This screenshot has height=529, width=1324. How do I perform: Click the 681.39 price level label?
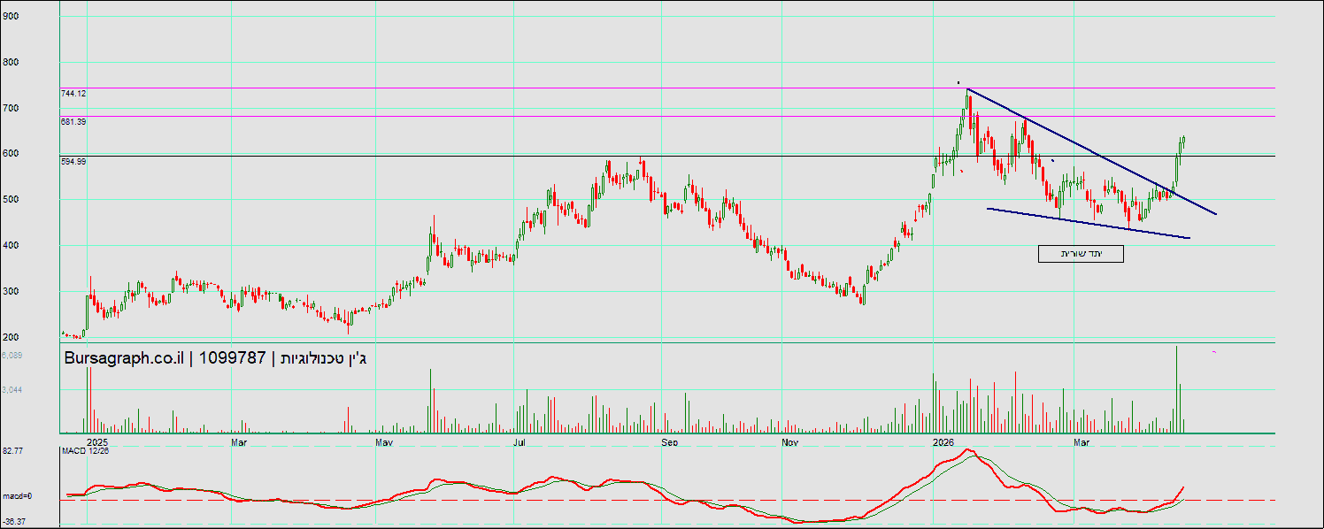point(73,121)
